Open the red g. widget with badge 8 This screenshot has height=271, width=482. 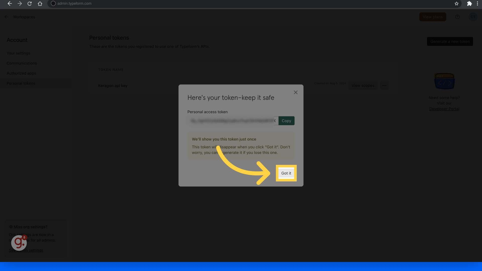point(19,243)
